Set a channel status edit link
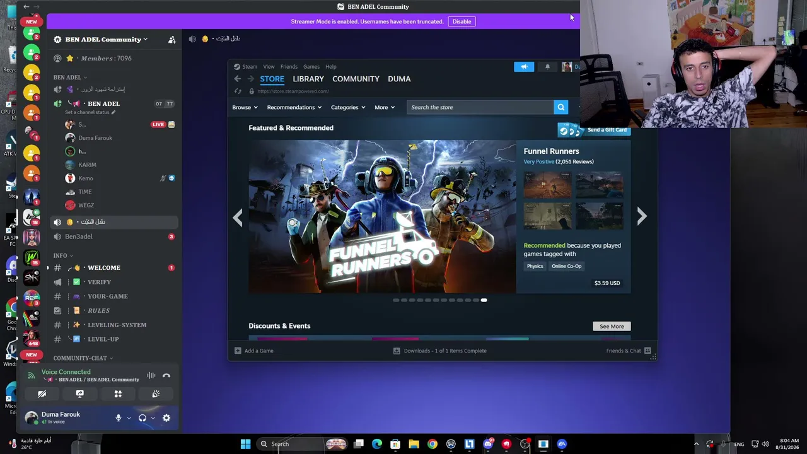The image size is (807, 454). tap(90, 112)
